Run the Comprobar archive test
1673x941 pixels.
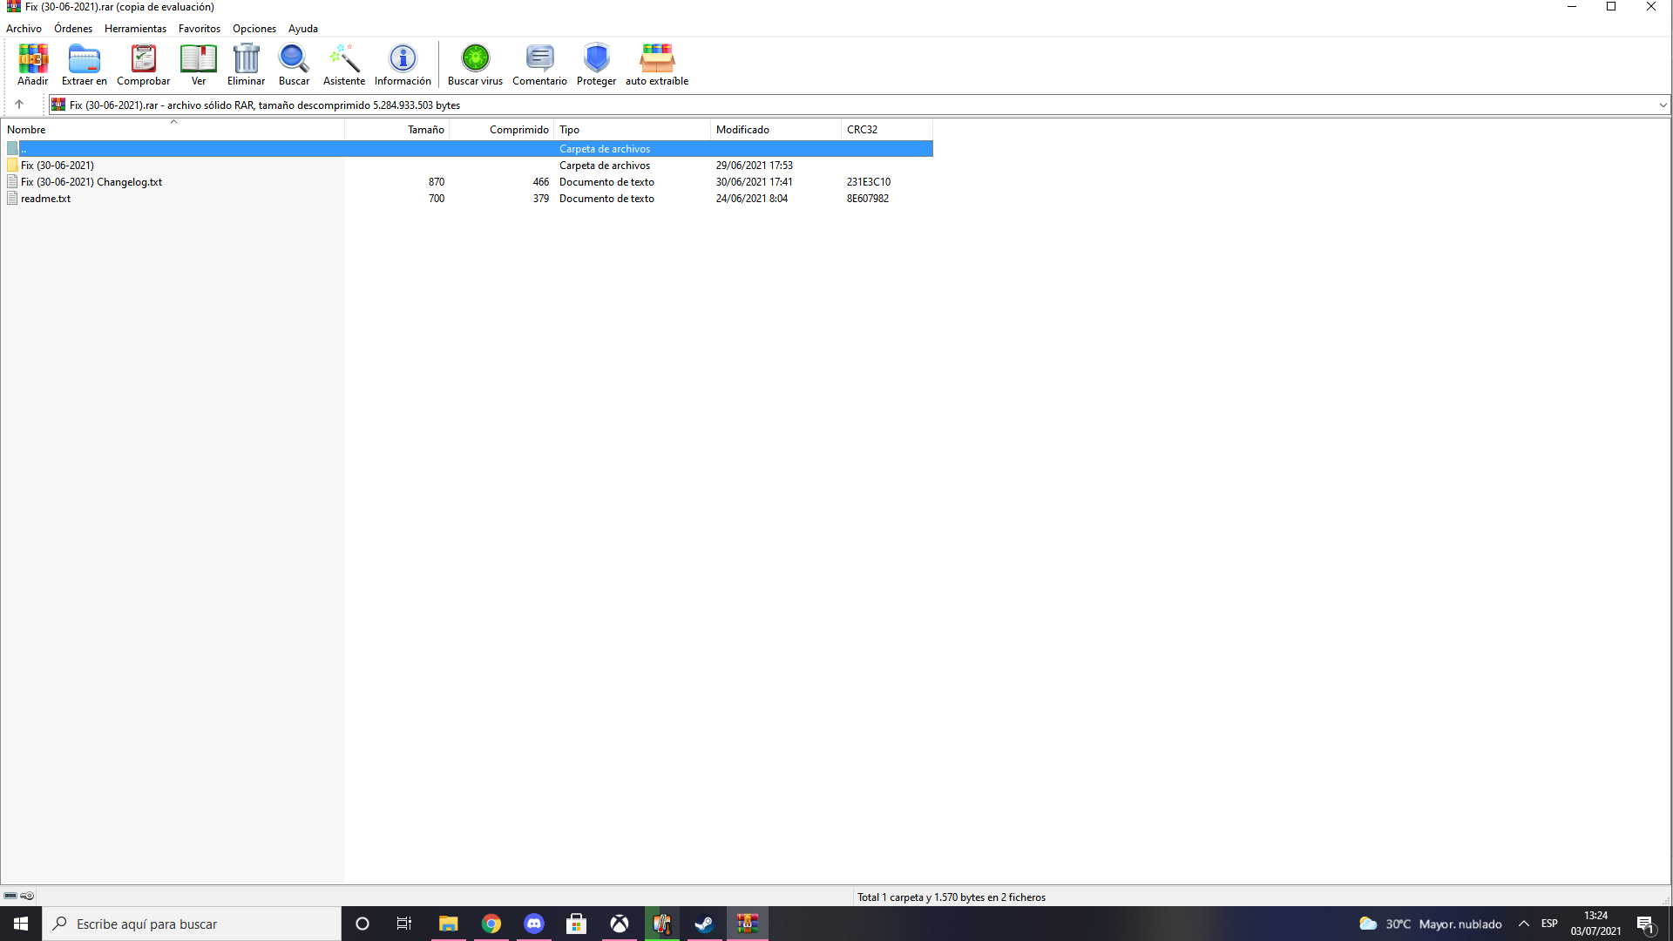click(144, 64)
